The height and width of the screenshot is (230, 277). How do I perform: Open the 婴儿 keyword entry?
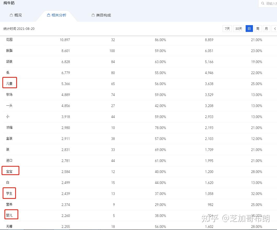point(9,215)
